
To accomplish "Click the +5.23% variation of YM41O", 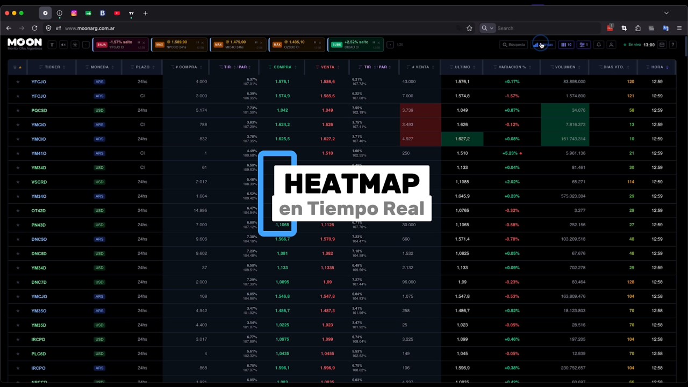I will coord(511,153).
